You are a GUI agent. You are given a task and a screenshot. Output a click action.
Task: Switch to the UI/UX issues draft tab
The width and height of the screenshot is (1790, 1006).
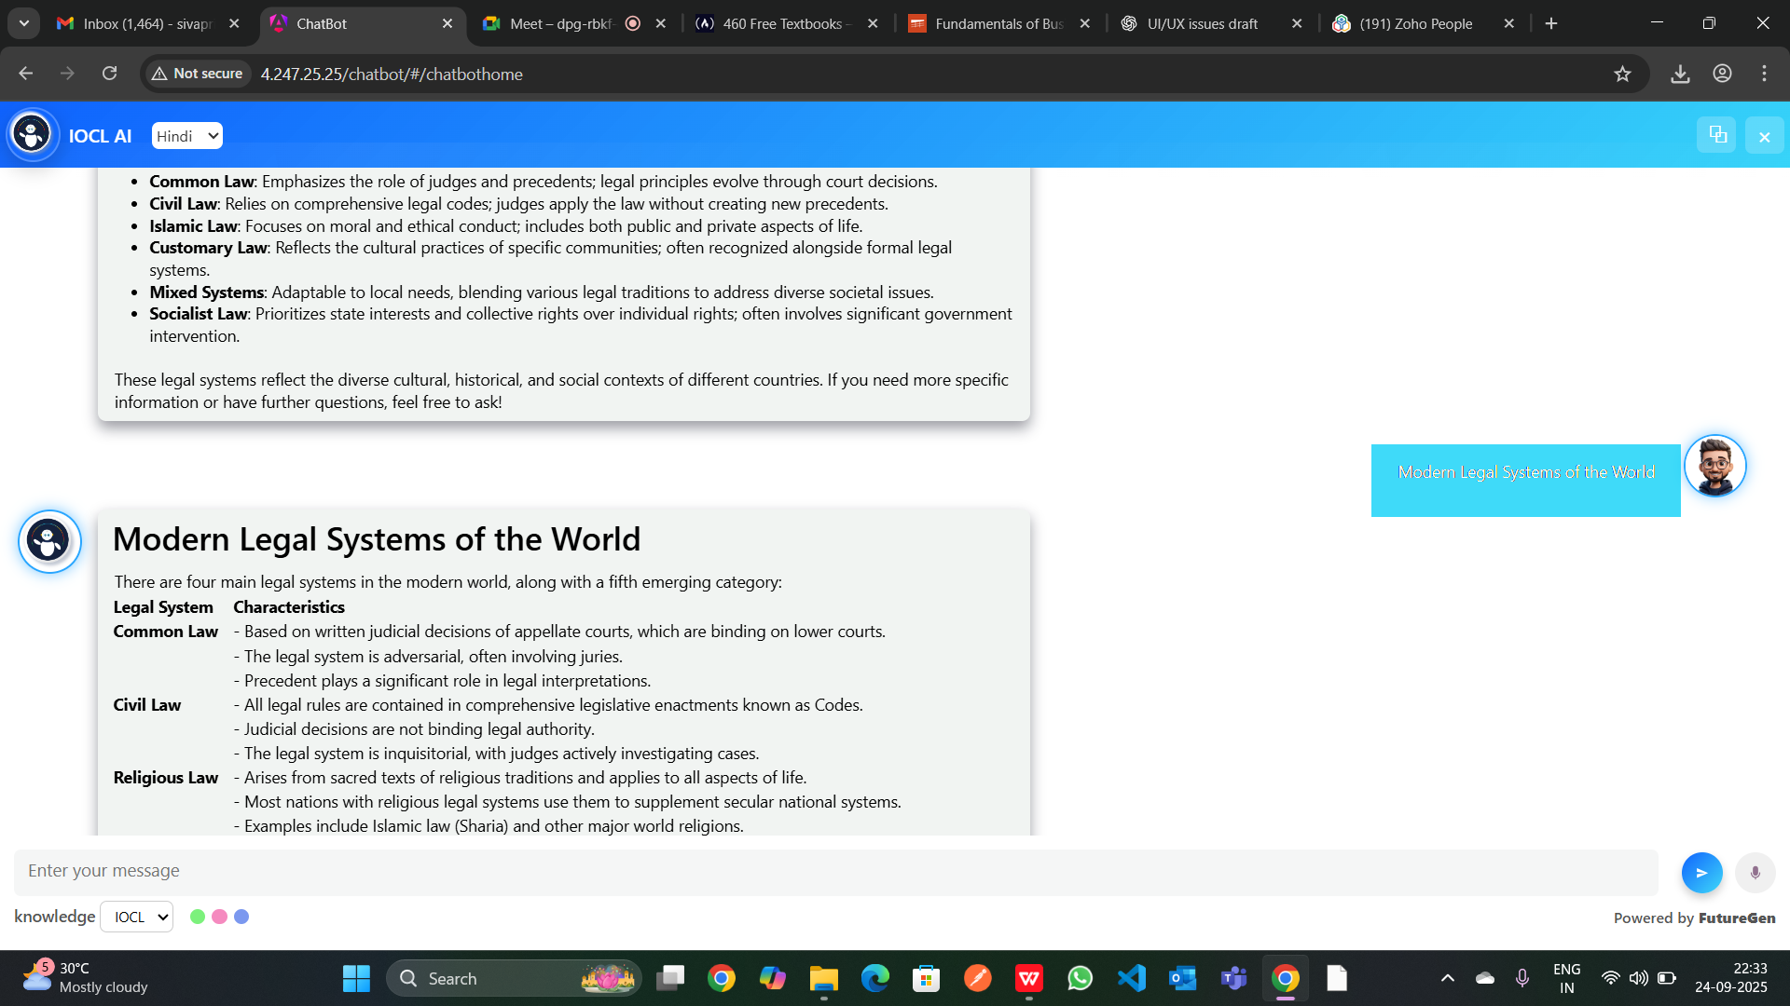[1202, 23]
